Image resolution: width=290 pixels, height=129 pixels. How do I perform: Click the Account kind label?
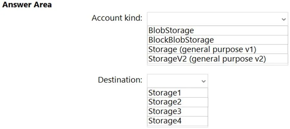click(x=117, y=18)
